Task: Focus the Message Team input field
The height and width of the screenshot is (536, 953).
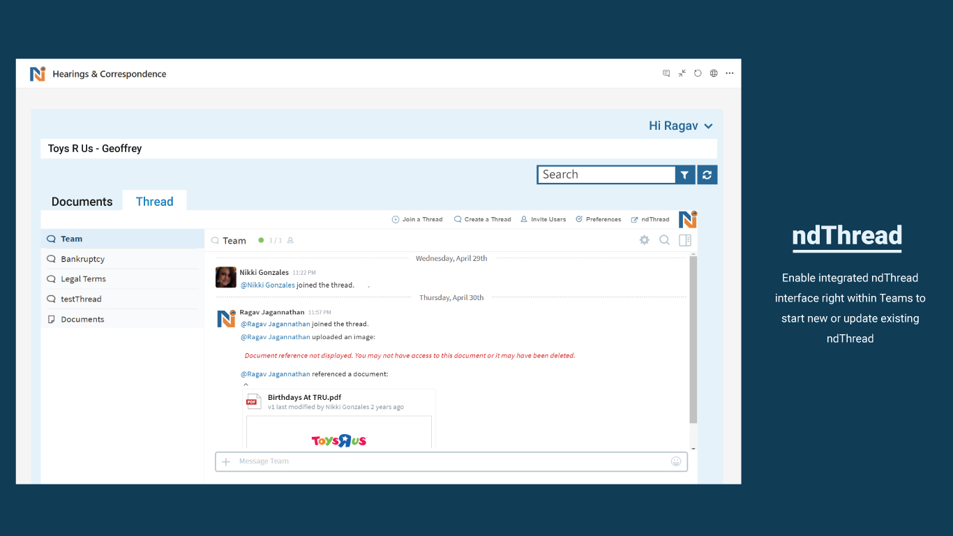Action: coord(451,461)
